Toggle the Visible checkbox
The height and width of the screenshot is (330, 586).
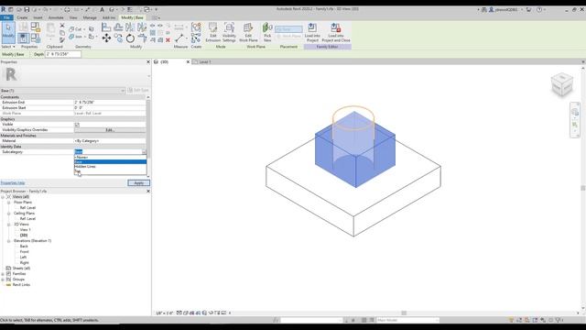[x=77, y=125]
